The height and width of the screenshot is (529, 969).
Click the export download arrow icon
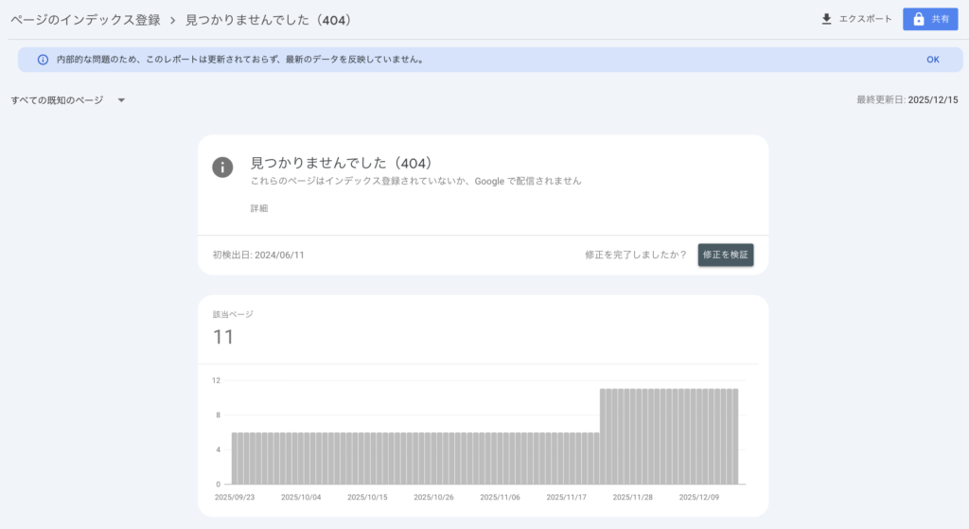click(826, 19)
